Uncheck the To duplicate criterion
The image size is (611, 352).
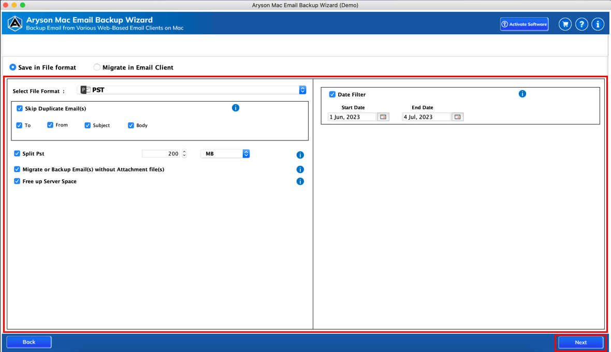coord(19,125)
